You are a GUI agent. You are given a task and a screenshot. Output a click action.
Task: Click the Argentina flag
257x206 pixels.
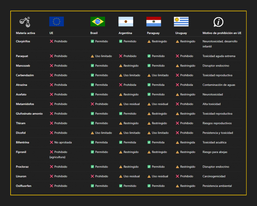(x=126, y=22)
